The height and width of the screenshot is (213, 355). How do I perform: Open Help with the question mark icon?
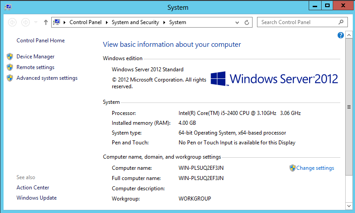click(340, 35)
